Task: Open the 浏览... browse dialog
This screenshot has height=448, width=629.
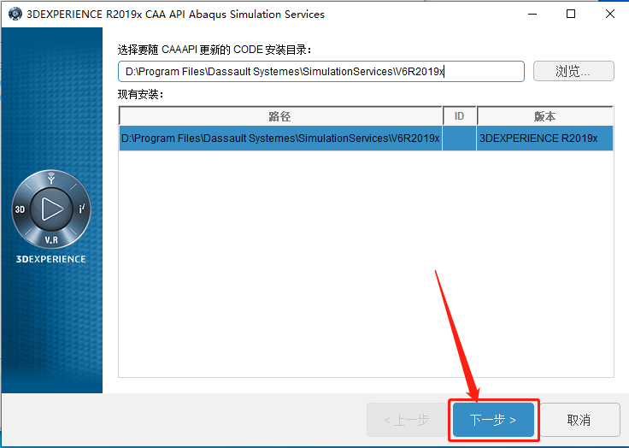Action: click(x=573, y=71)
